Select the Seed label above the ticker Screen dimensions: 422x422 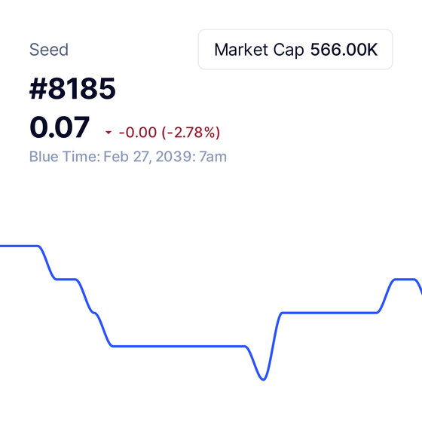(x=49, y=50)
